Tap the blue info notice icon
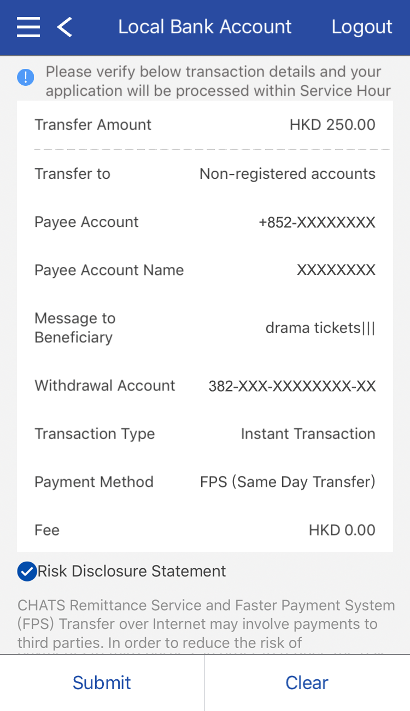 tap(26, 77)
